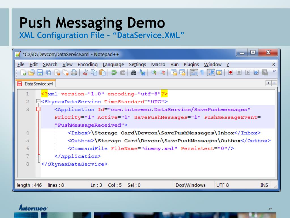Open the File menu
The image size is (290, 218).
coord(21,64)
